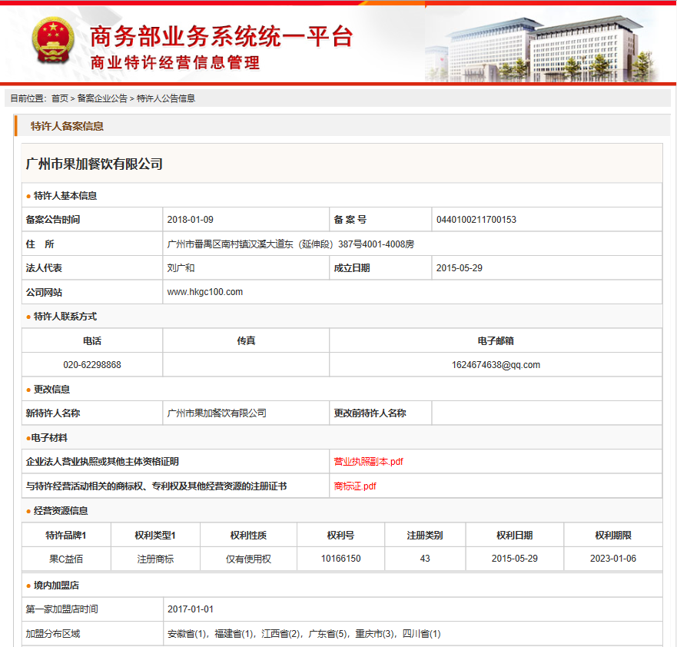Click the 权利期限 column header
This screenshot has height=647, width=677.
point(613,536)
